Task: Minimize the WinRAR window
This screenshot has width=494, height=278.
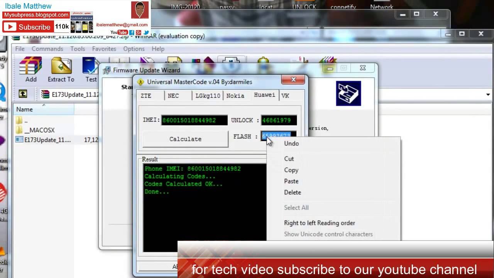Action: (x=448, y=34)
